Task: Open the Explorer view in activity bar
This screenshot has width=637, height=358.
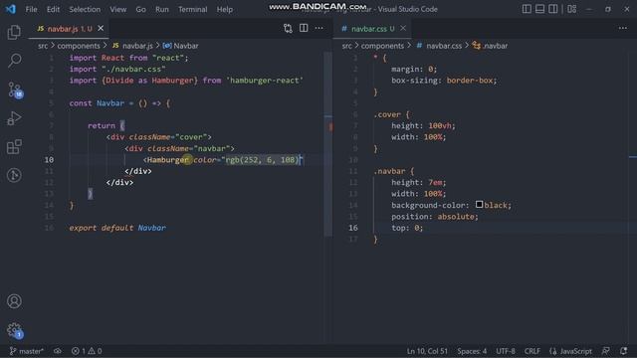Action: (14, 32)
